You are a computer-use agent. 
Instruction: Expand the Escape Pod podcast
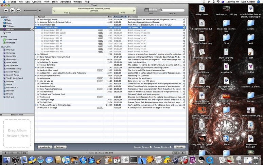pos(38,60)
